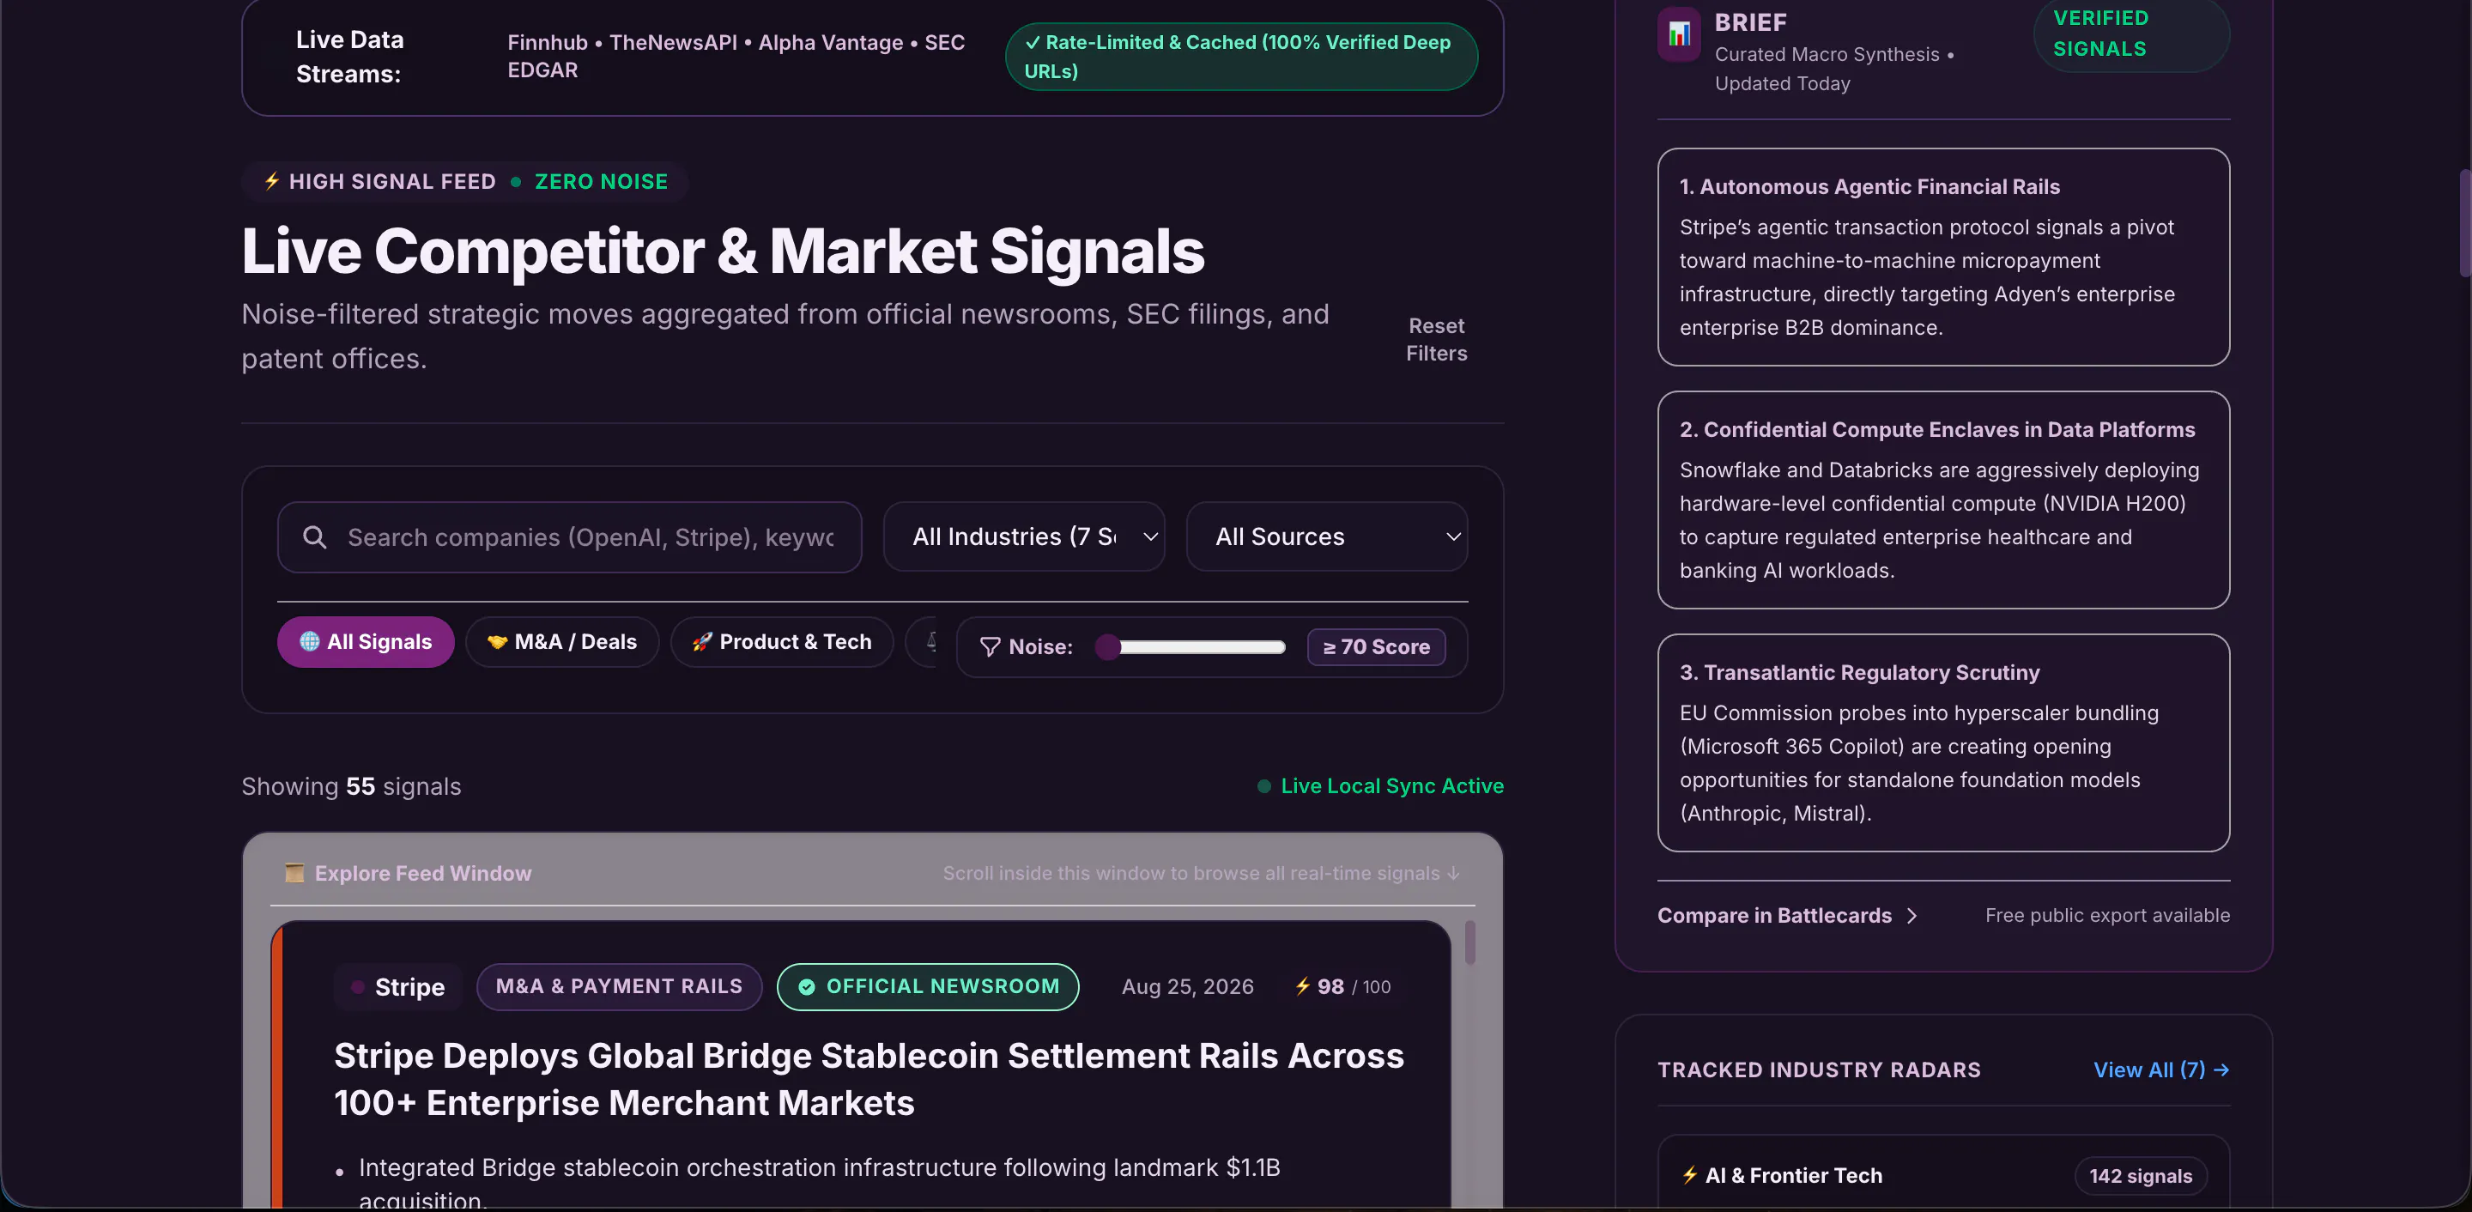Click the rocket icon on Product & Tech

702,642
